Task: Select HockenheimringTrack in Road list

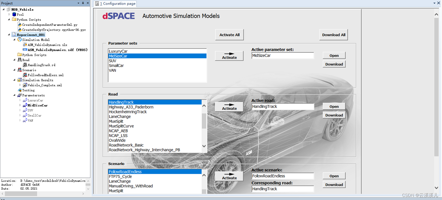Action: pos(155,112)
